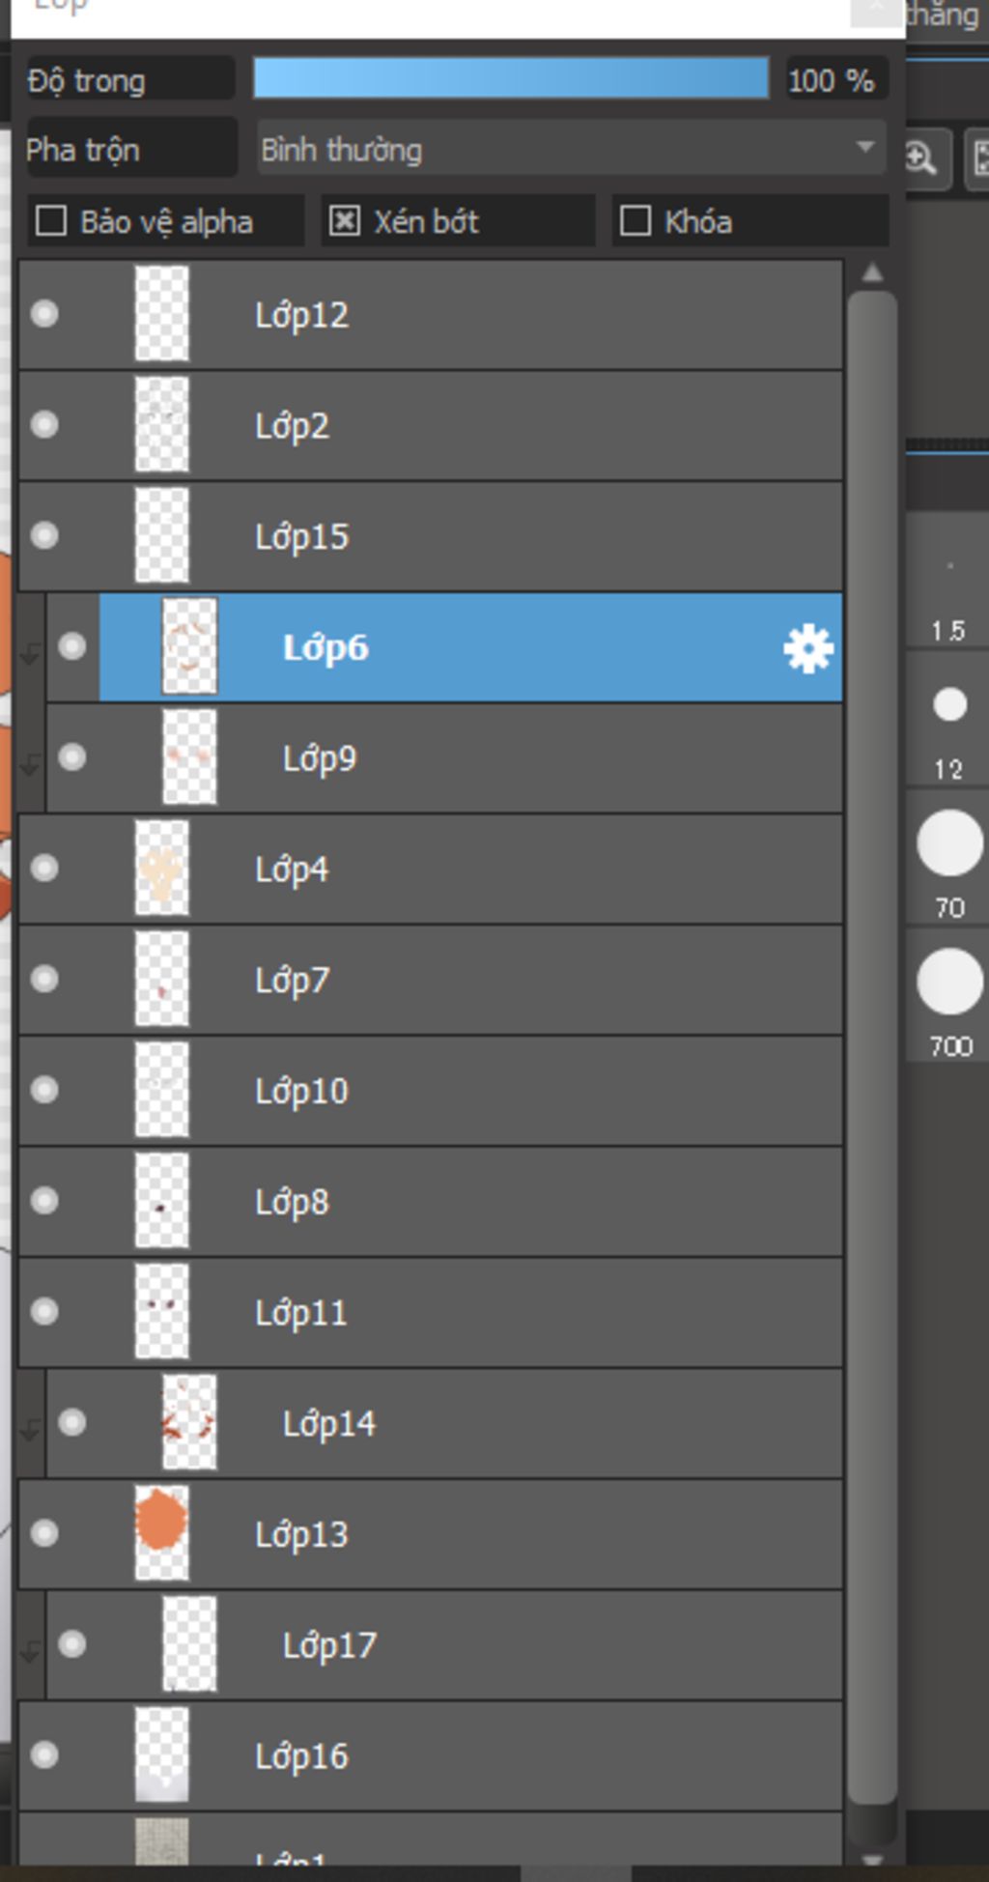Select the 70 brush size preset
989x1882 pixels.
pos(949,858)
